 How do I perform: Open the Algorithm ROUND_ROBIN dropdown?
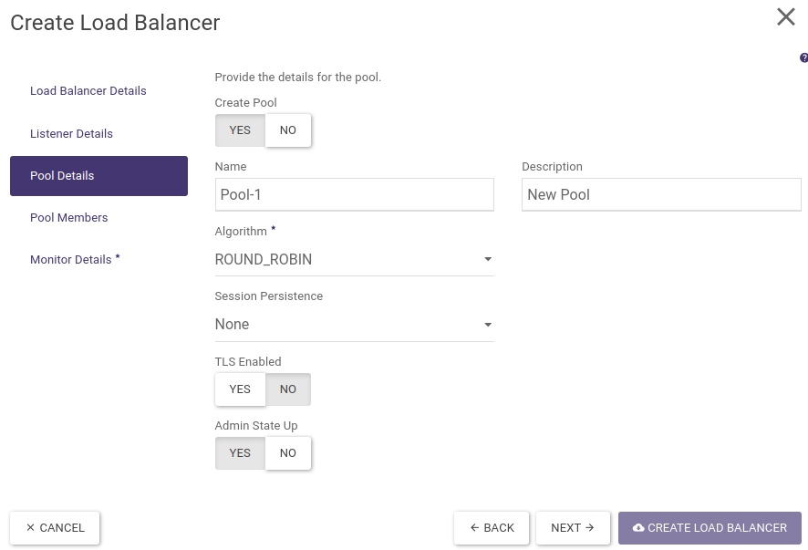(354, 260)
